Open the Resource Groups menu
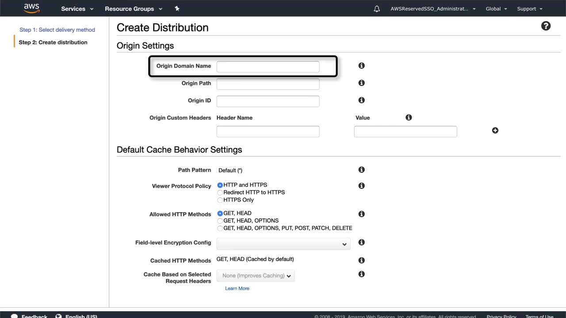The width and height of the screenshot is (566, 318). pos(133,9)
